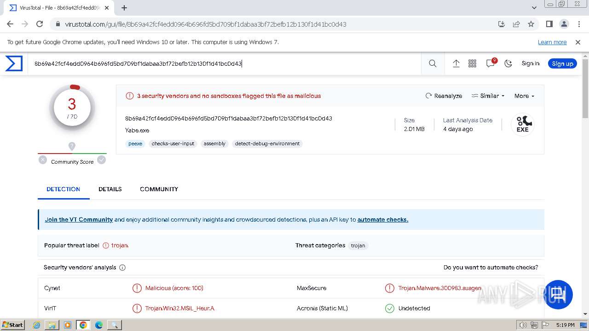Click the Sign in link
589x331 pixels.
point(530,63)
